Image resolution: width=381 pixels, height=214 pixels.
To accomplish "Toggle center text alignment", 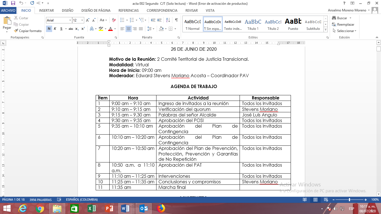I will click(129, 29).
